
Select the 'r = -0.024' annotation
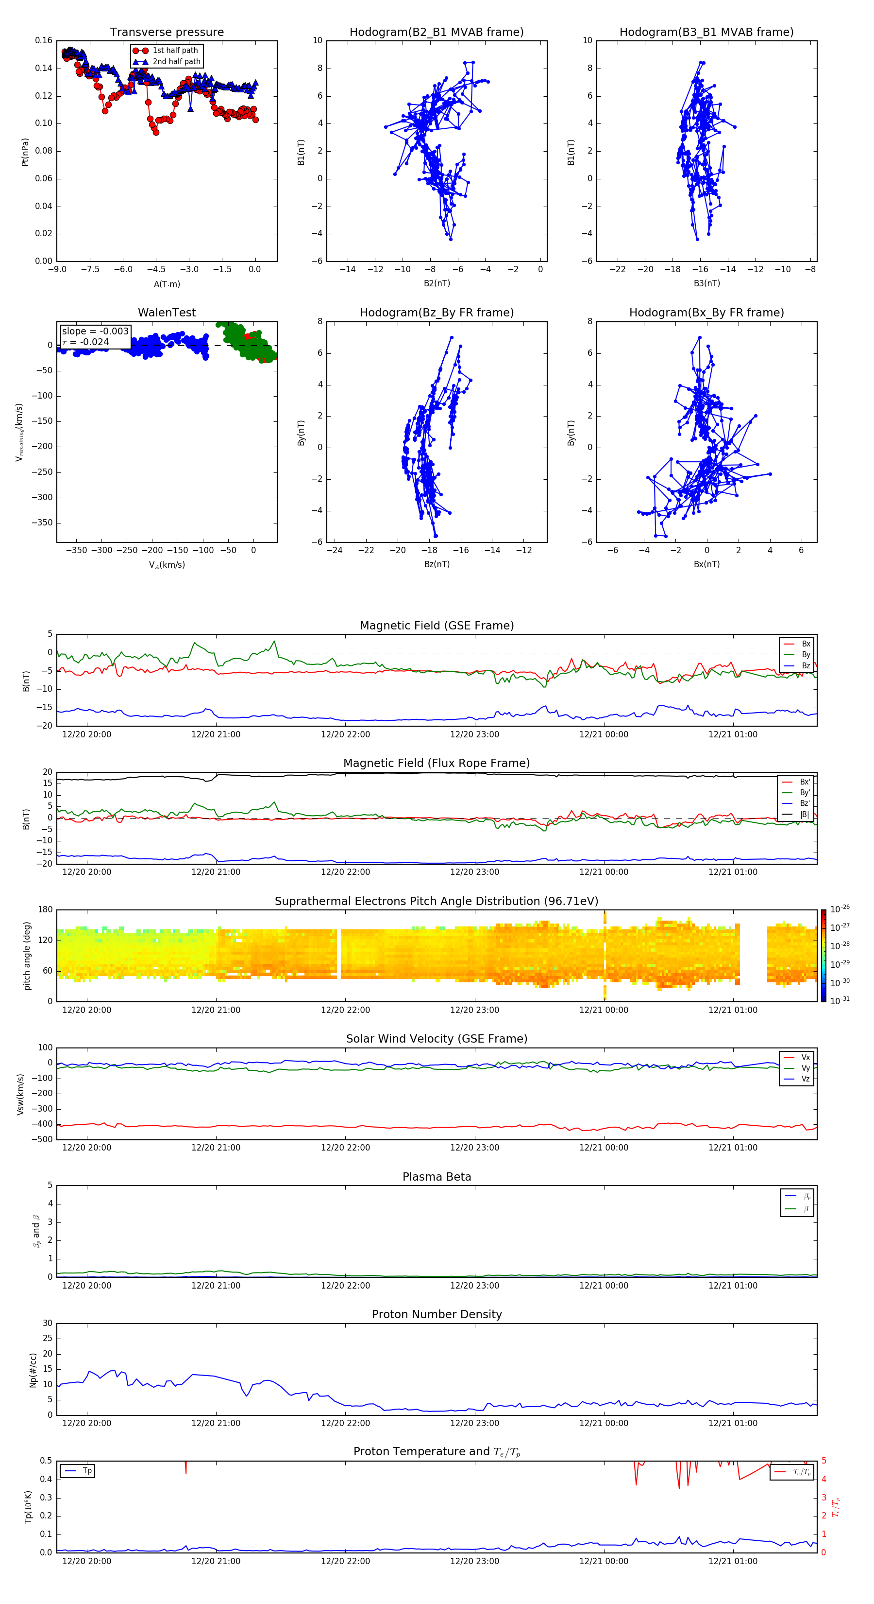tap(86, 342)
